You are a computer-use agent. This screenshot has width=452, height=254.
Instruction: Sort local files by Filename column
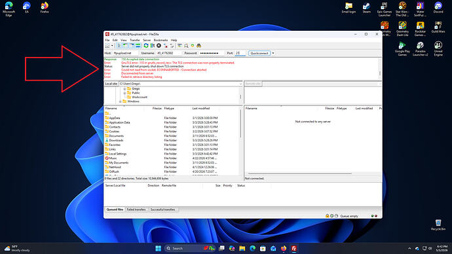[111, 108]
